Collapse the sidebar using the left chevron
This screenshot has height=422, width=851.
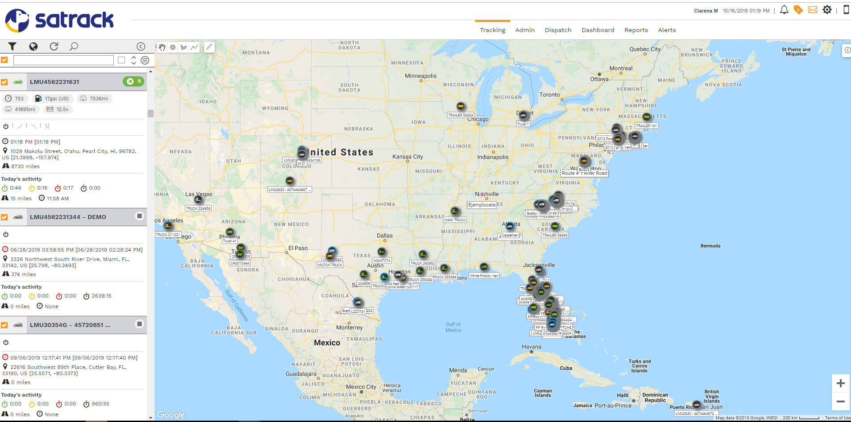pos(141,46)
